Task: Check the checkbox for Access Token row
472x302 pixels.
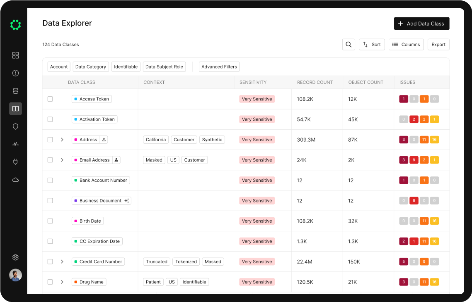Action: pyautogui.click(x=50, y=99)
